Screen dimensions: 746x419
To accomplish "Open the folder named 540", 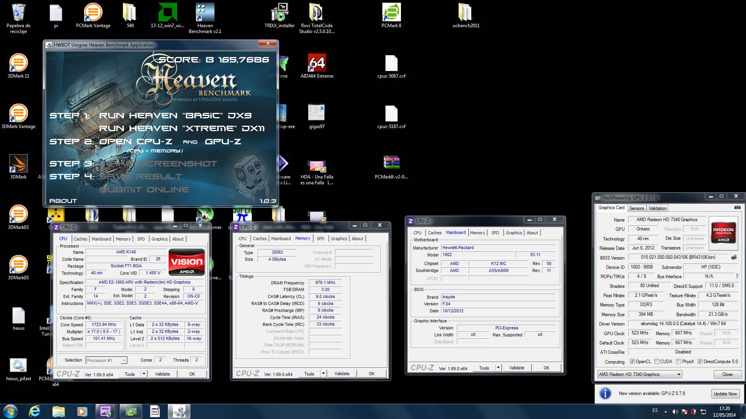I will click(x=130, y=16).
